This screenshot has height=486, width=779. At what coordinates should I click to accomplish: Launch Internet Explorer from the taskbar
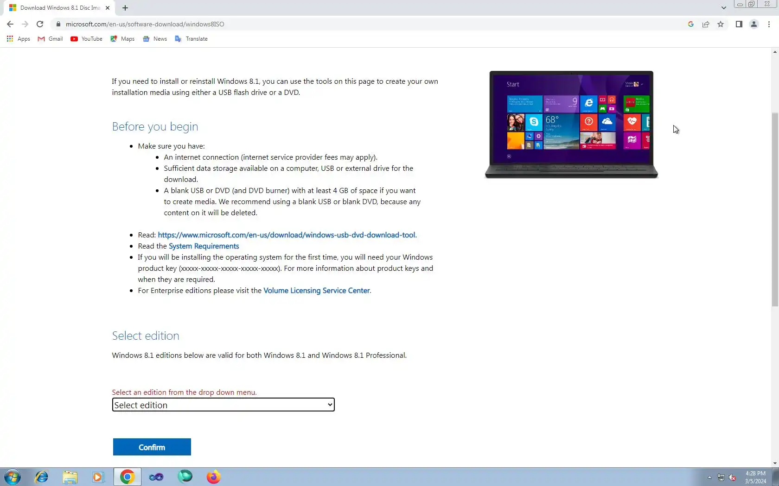point(42,477)
